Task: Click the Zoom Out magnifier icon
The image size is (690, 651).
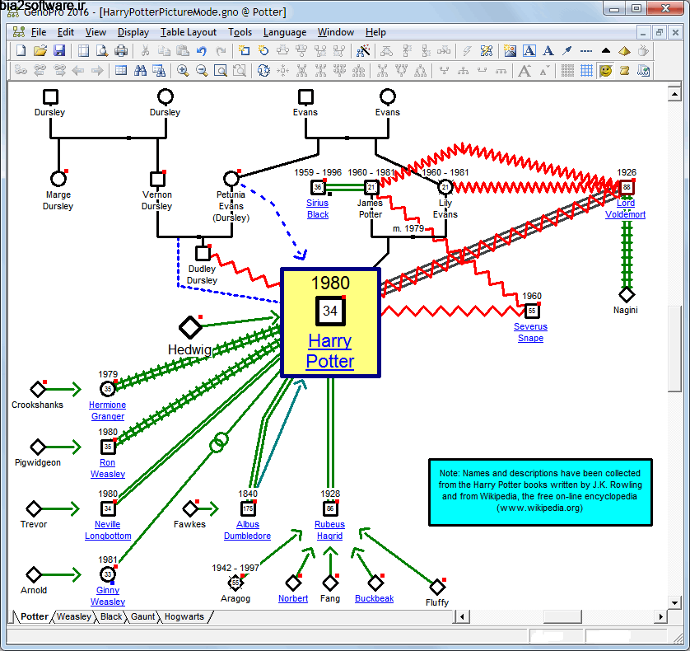Action: [202, 71]
